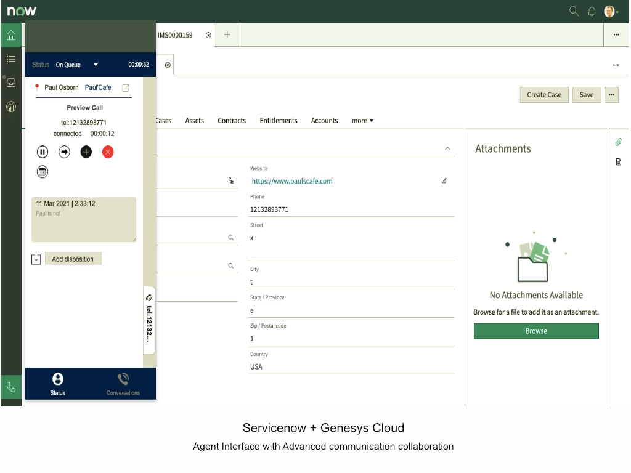Click the call notes text area
The height and width of the screenshot is (473, 631).
(84, 225)
